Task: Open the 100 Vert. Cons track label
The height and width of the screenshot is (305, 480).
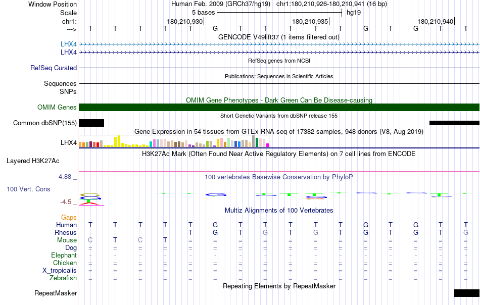Action: coord(28,189)
